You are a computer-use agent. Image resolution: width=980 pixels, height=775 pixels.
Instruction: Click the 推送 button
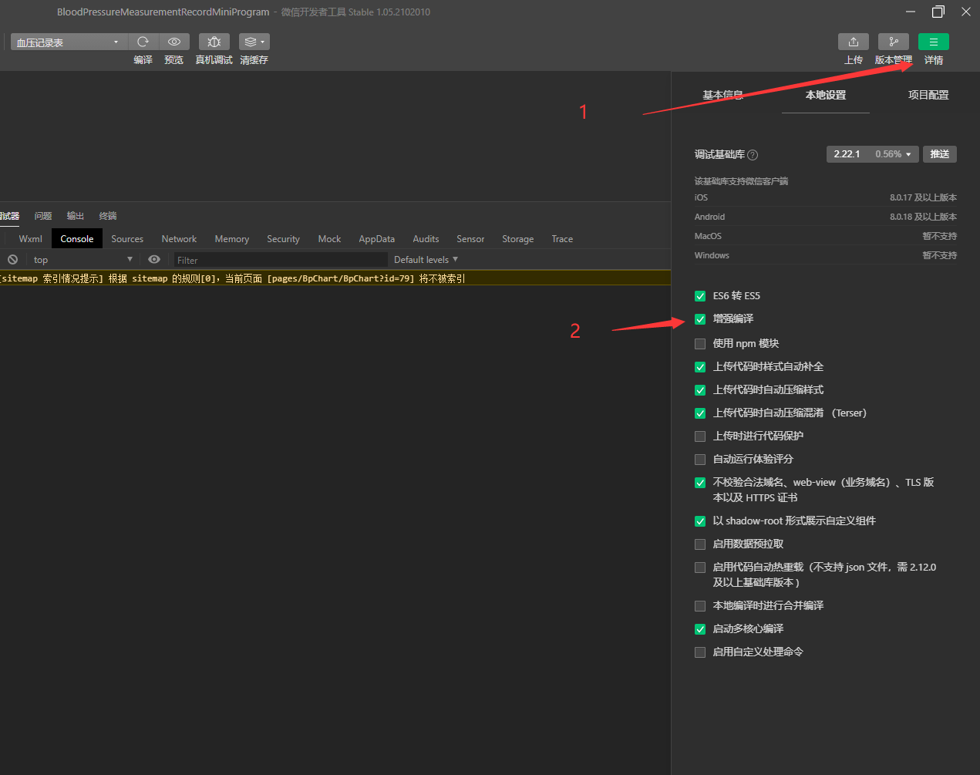(939, 154)
